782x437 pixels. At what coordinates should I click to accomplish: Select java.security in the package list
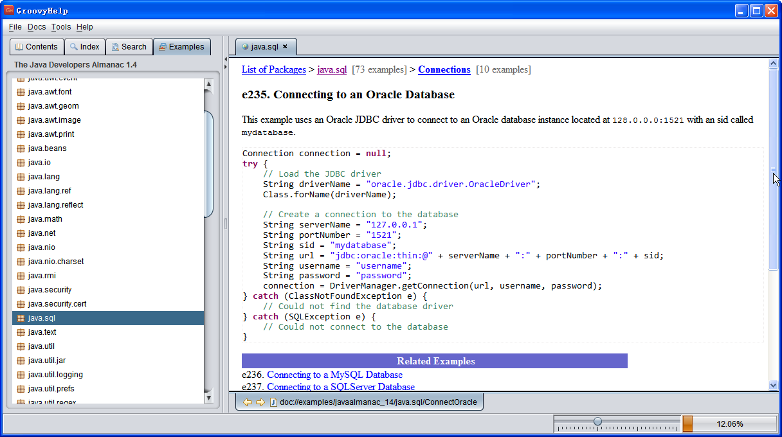coord(108,290)
